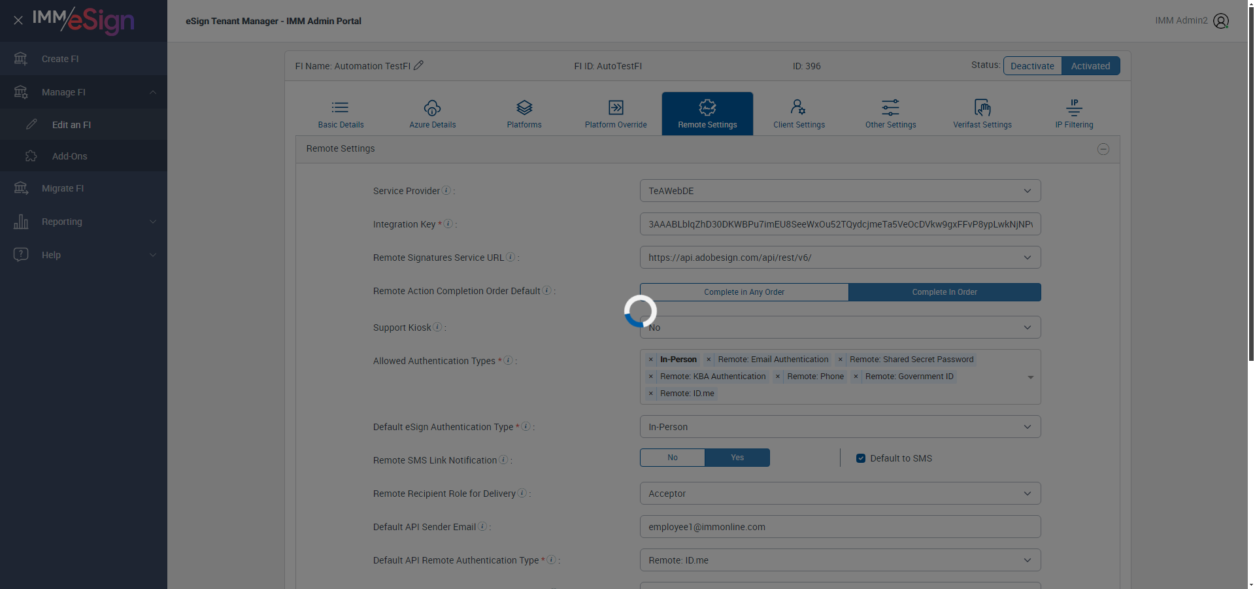
Task: Open Migrate FI in the sidebar
Action: (84, 188)
